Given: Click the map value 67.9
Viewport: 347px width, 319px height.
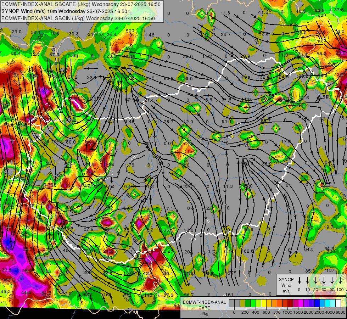Looking at the screenshot, I should pyautogui.click(x=89, y=229).
